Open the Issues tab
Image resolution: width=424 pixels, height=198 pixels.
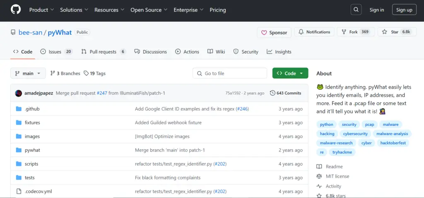56,52
